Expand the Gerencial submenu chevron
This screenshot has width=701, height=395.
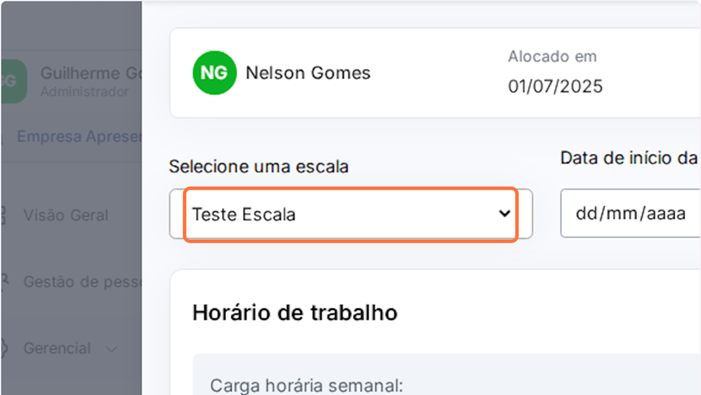click(111, 349)
